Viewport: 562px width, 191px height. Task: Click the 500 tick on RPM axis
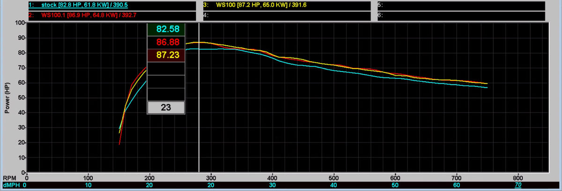(x=334, y=178)
